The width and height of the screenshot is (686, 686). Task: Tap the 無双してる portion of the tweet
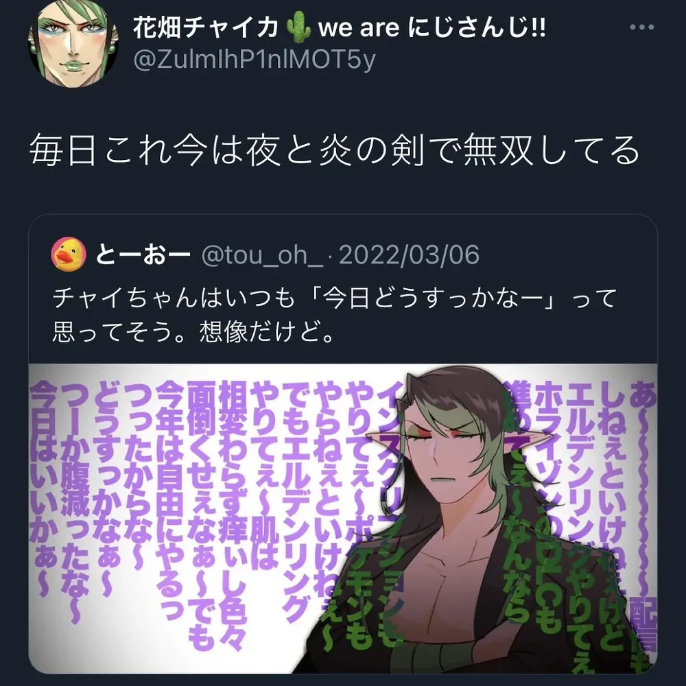[552, 151]
